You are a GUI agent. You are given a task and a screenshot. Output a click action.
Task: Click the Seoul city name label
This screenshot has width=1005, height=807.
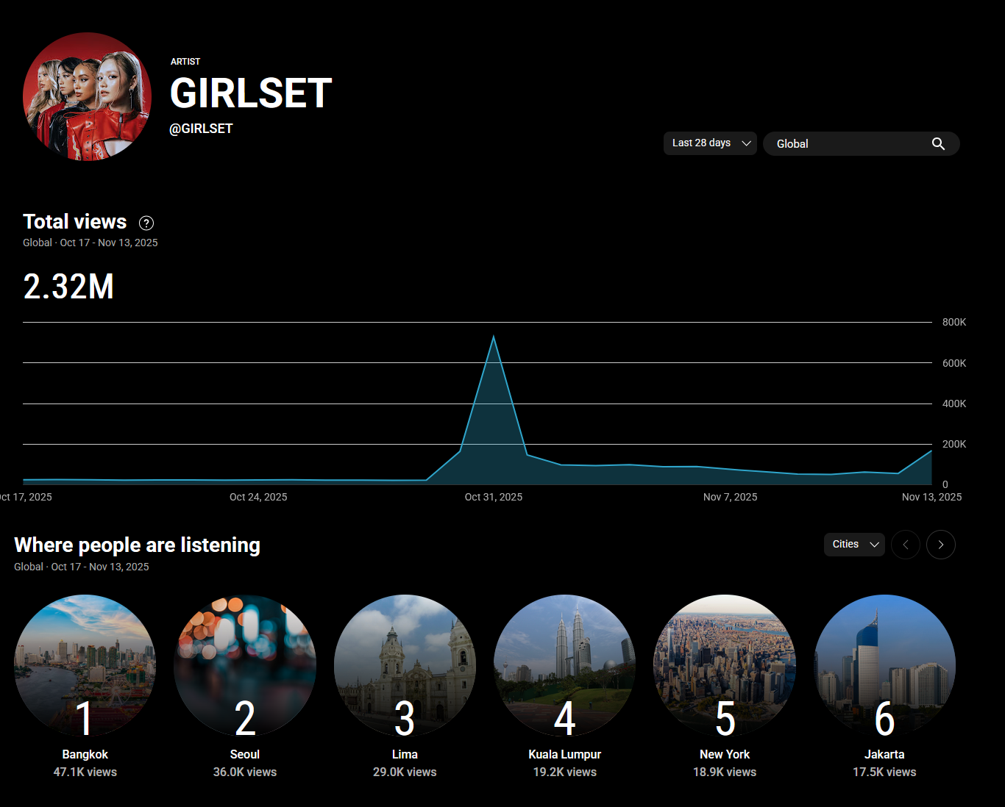[x=245, y=754]
